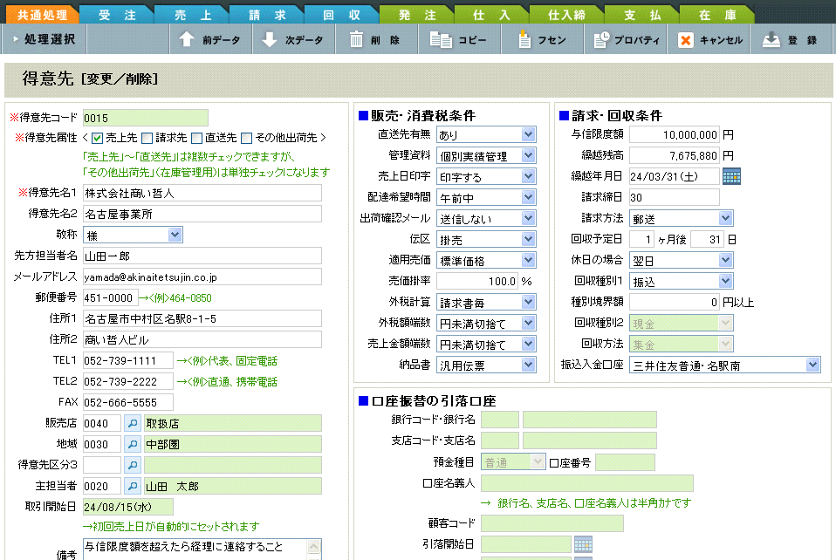Click the TEL1 field

tap(128, 360)
